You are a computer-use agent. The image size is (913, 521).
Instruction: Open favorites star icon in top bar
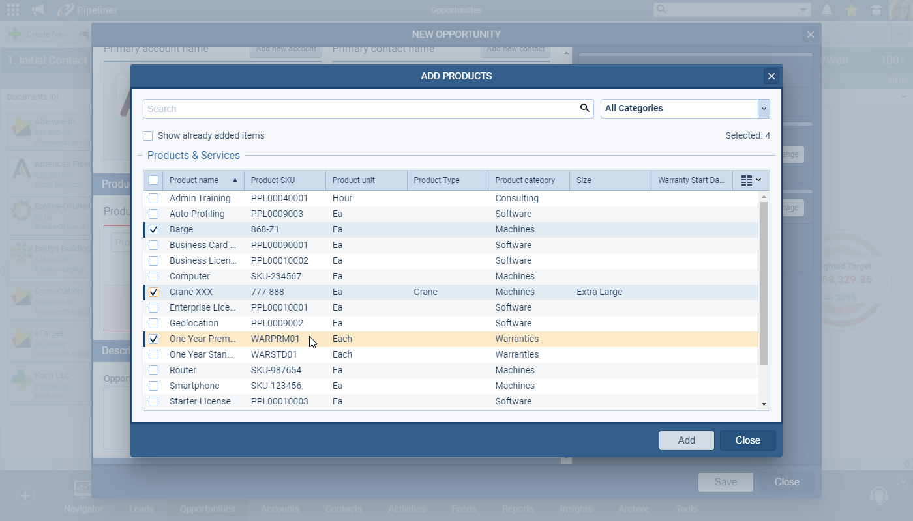[852, 10]
